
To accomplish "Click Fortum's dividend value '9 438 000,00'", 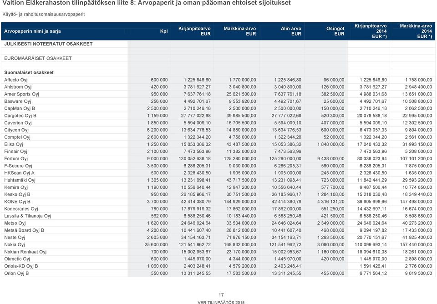I will point(330,158).
